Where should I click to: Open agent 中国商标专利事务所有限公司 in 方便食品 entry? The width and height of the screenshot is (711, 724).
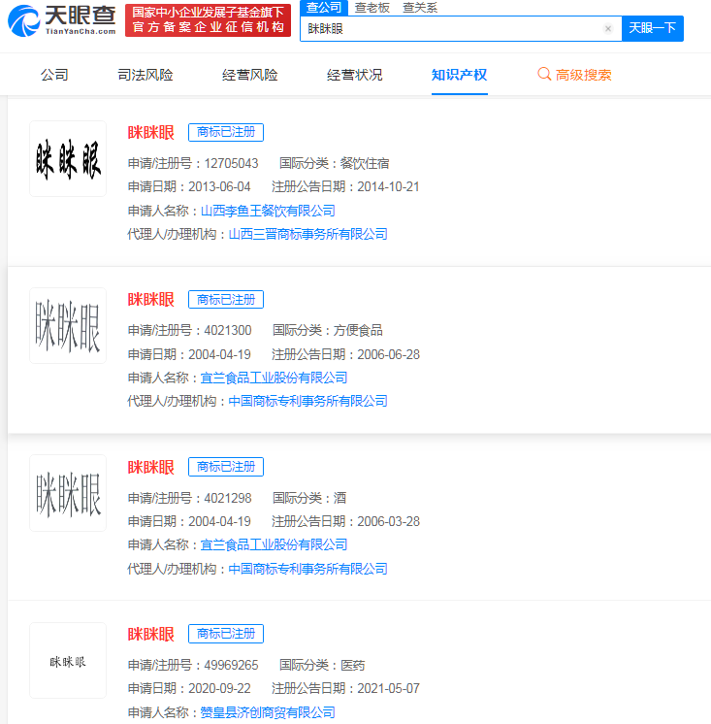308,401
